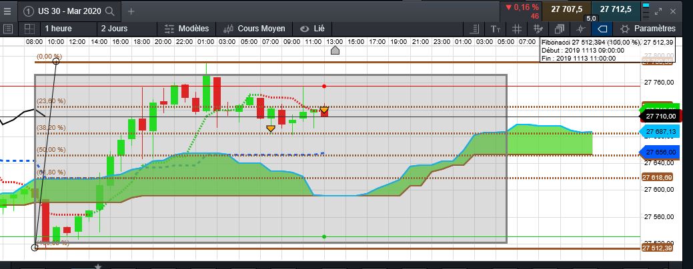
Task: Open the drawing tools pencil-grid icon
Action: click(538, 29)
